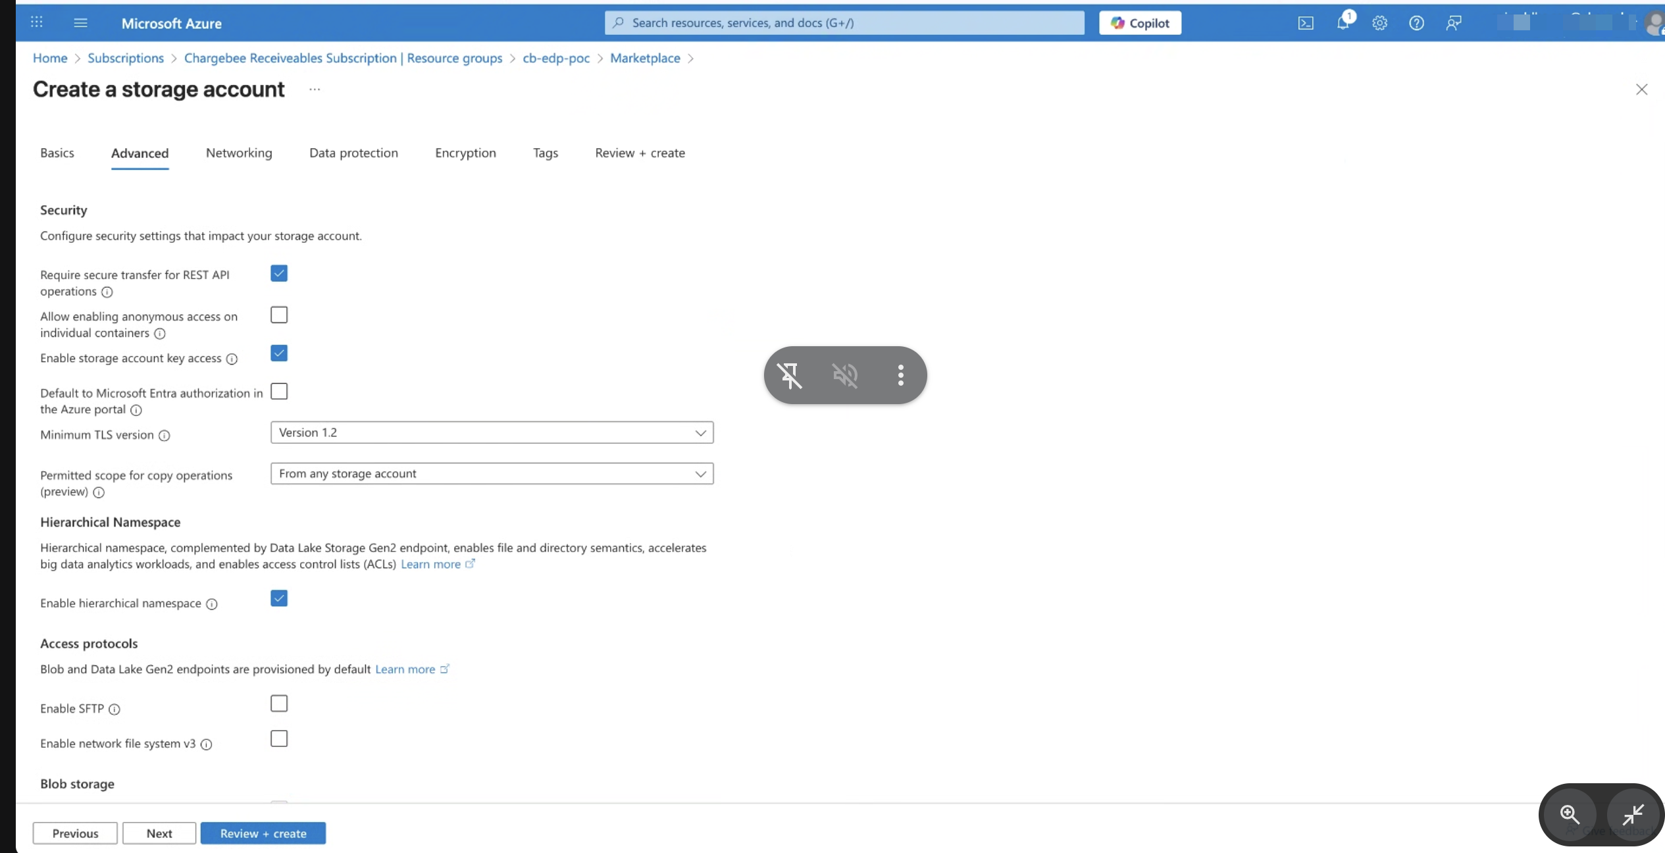Image resolution: width=1665 pixels, height=853 pixels.
Task: Open Hierarchical Namespace Learn more link
Action: (x=431, y=564)
